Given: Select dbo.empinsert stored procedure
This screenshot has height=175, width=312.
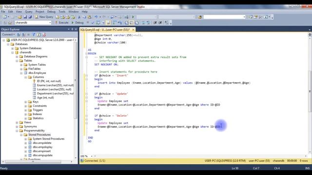Looking at the screenshot, I should [x=41, y=151].
